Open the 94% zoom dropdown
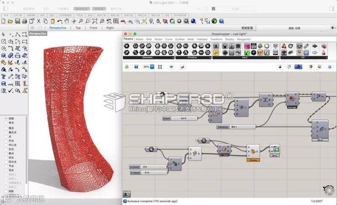This screenshot has height=205, width=337. (x=152, y=67)
